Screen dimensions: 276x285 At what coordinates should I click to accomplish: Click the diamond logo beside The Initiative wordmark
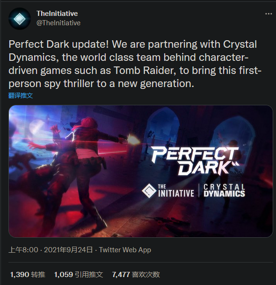point(149,190)
